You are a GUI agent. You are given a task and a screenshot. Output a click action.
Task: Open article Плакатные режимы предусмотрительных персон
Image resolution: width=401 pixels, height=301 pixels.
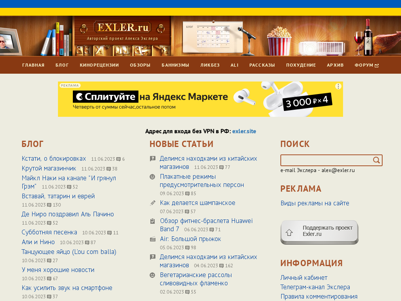(x=202, y=181)
